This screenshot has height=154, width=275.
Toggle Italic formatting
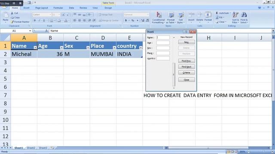[39, 21]
